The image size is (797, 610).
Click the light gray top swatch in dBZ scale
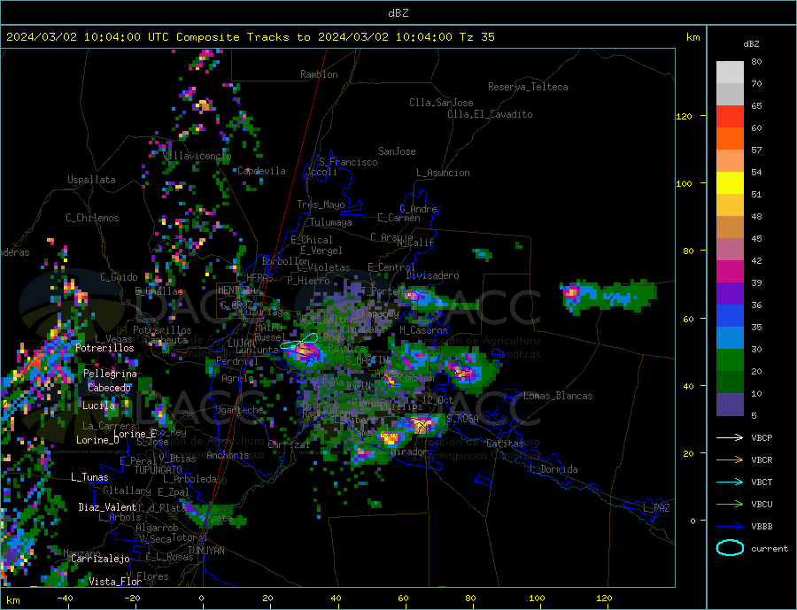[730, 73]
